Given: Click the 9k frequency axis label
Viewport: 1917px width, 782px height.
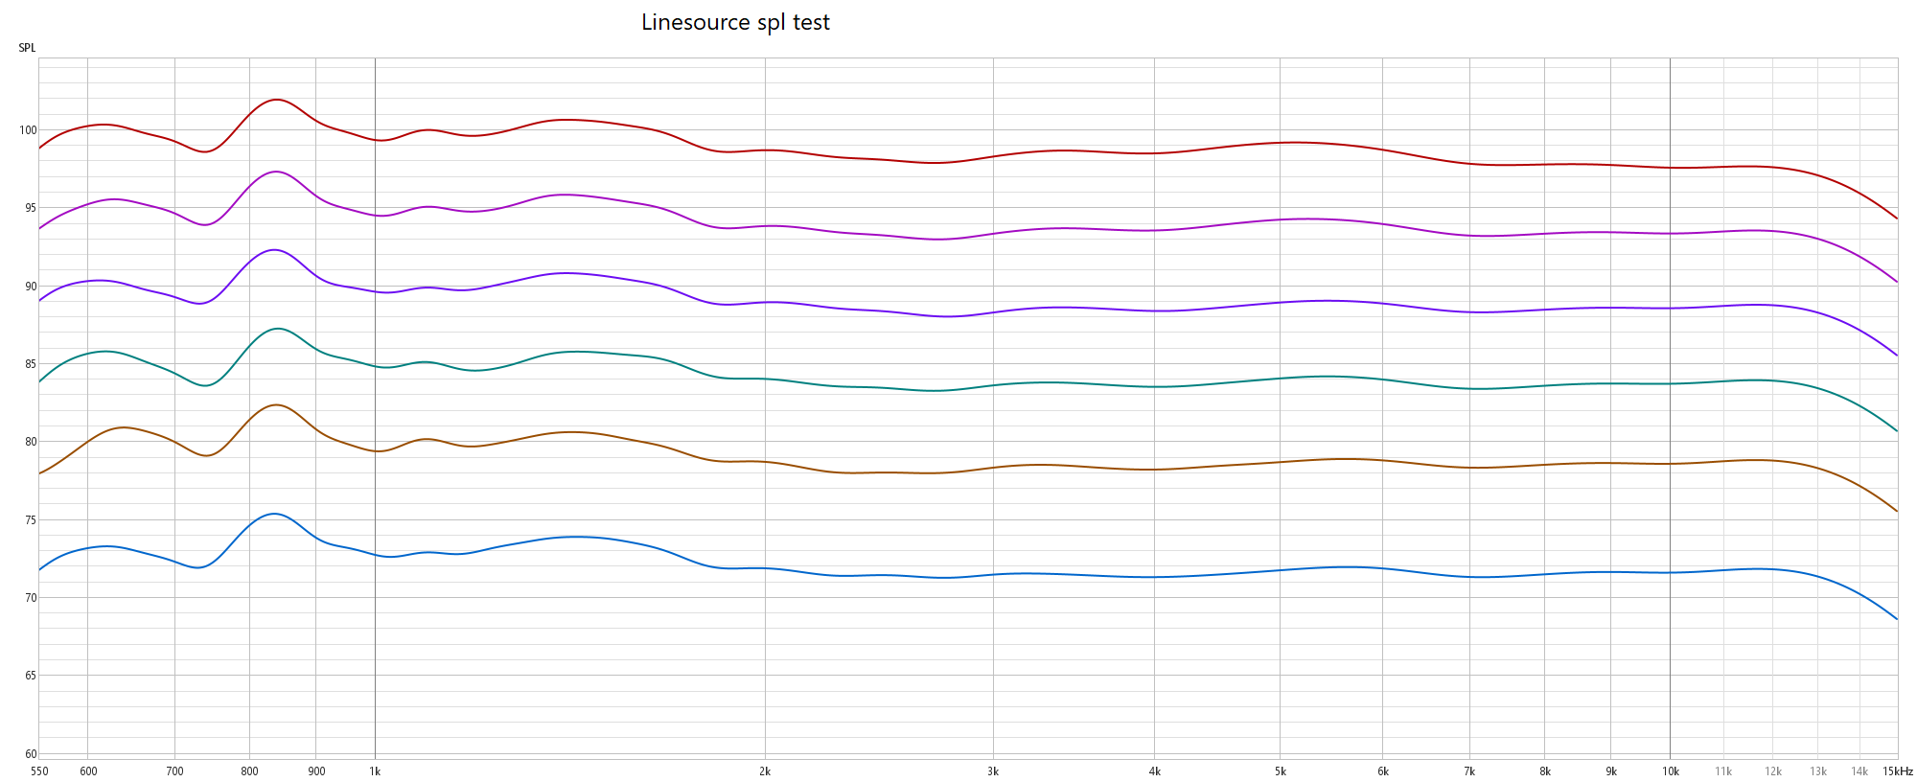Looking at the screenshot, I should (x=1611, y=771).
